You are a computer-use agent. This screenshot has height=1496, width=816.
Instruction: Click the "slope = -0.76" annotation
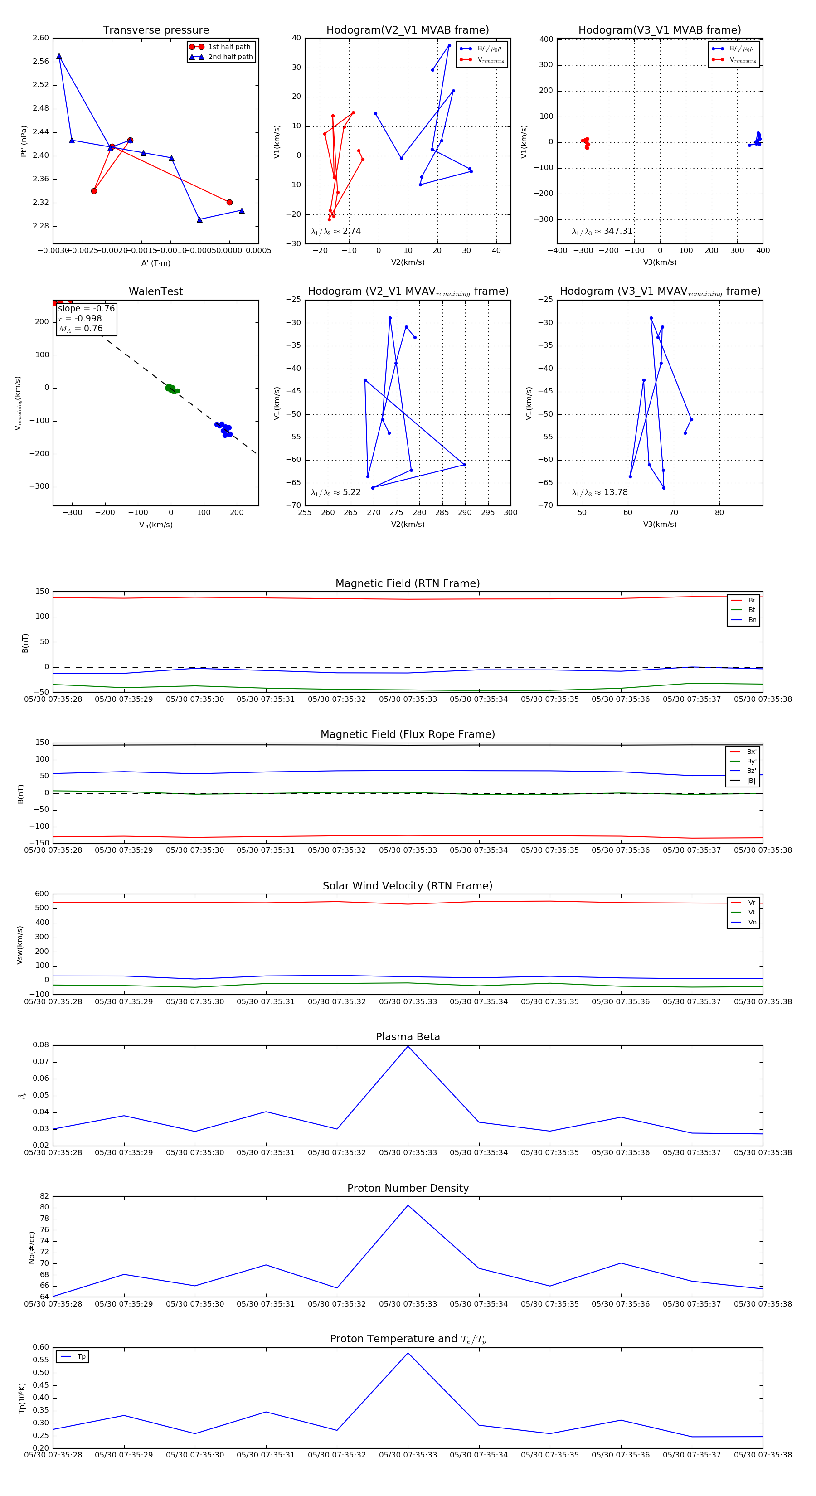(x=87, y=308)
